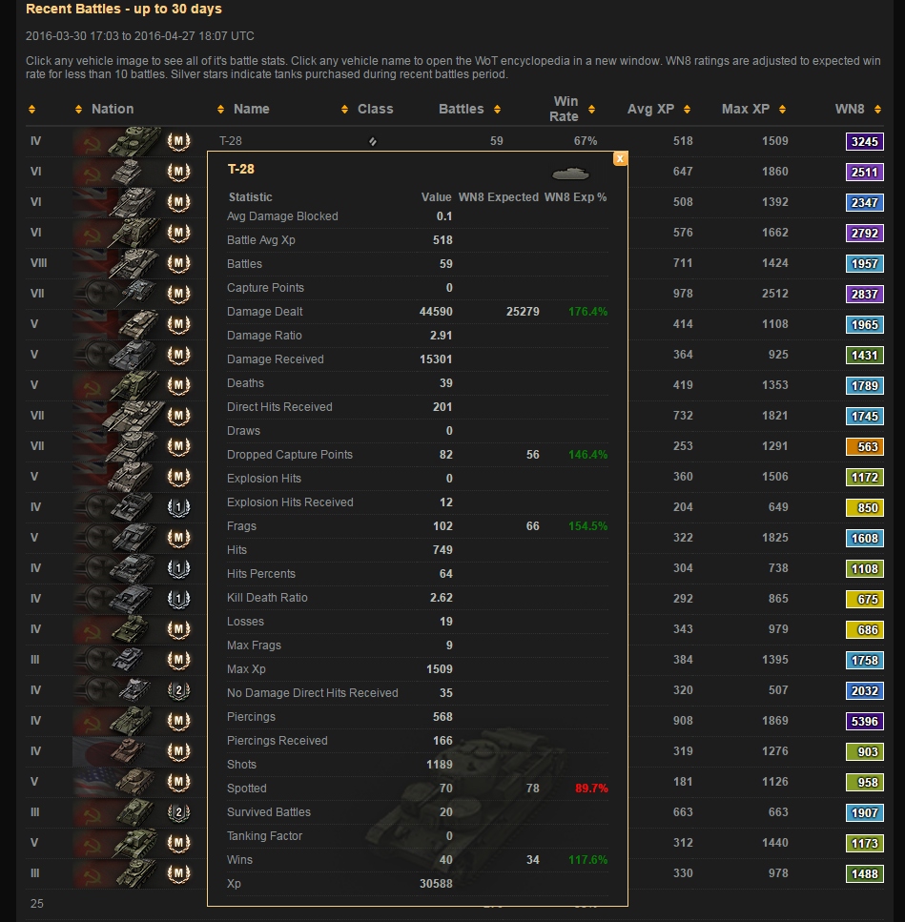Click the T-28 title in the popup
The image size is (905, 922).
[241, 170]
